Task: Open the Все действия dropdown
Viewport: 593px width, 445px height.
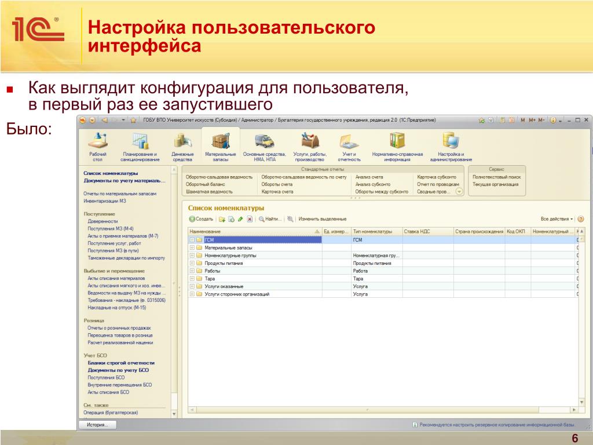Action: click(557, 219)
